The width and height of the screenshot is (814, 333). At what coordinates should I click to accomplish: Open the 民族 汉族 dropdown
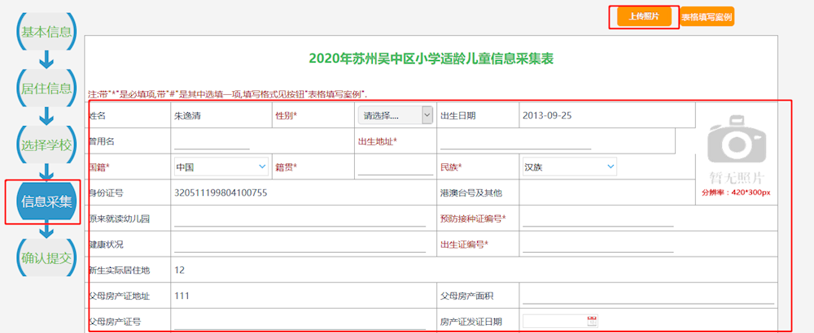coord(570,166)
